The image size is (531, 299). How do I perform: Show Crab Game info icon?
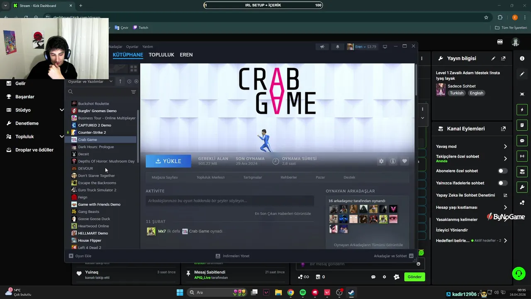[x=393, y=161]
